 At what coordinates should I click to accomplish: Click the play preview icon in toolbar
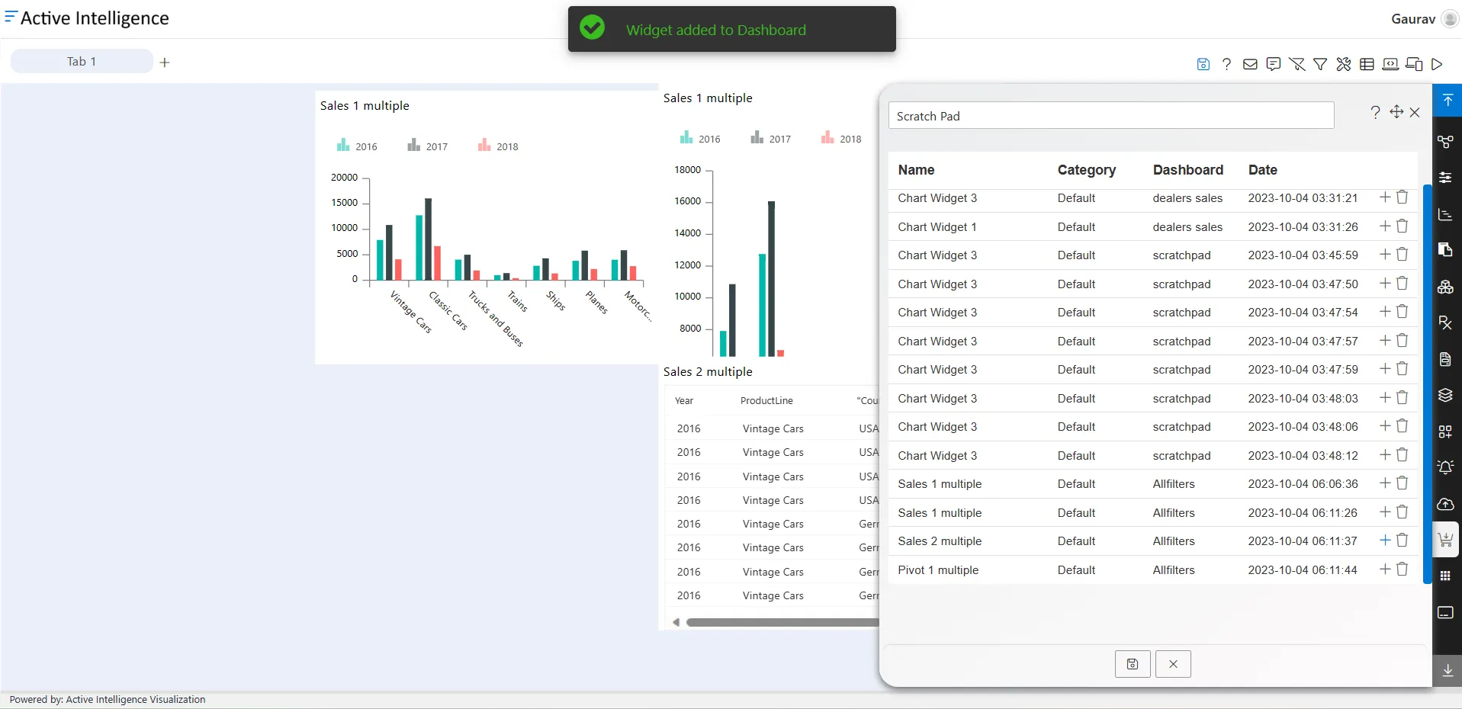[x=1437, y=64]
